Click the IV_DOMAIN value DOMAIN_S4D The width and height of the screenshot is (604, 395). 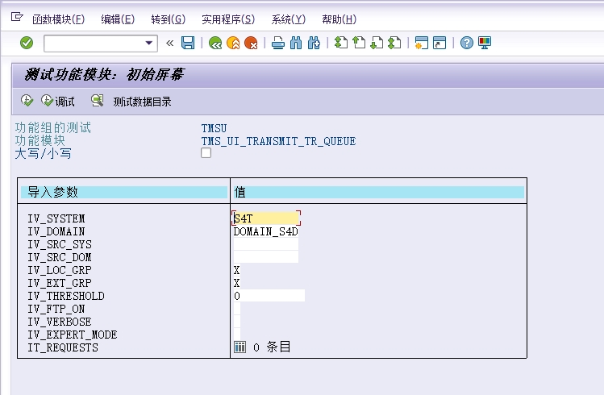(x=266, y=231)
